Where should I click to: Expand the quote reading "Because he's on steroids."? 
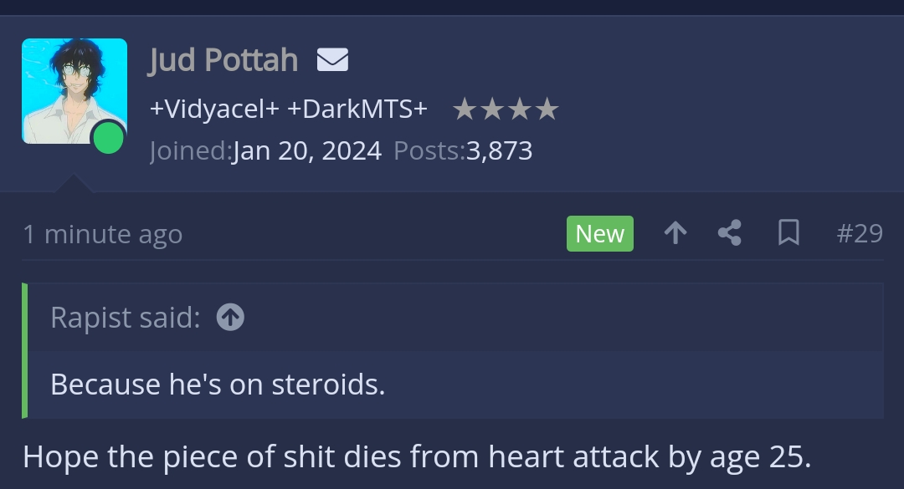(x=218, y=384)
